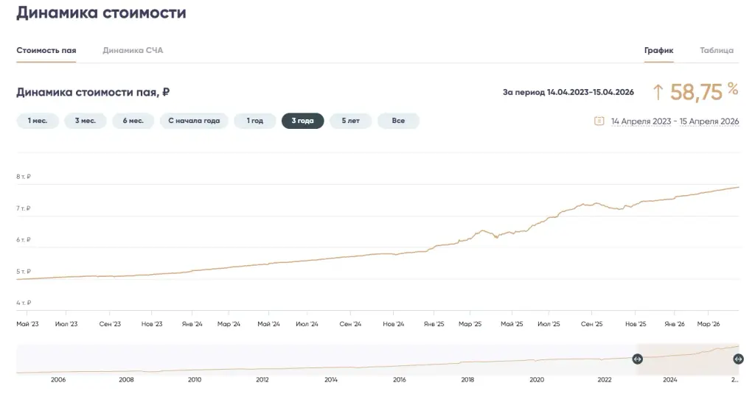This screenshot has width=755, height=394.
Task: Click the За период 14.04.2023-15.04.2026 text
Action: pos(568,92)
